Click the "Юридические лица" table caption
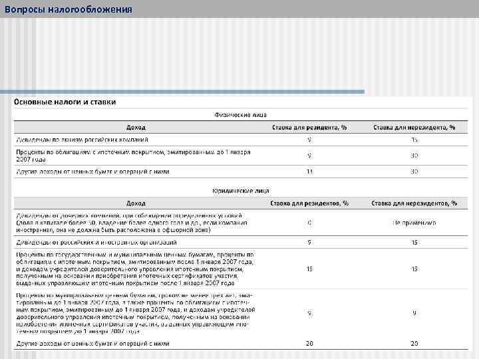Screen dimensions: 479x359 pyautogui.click(x=240, y=191)
